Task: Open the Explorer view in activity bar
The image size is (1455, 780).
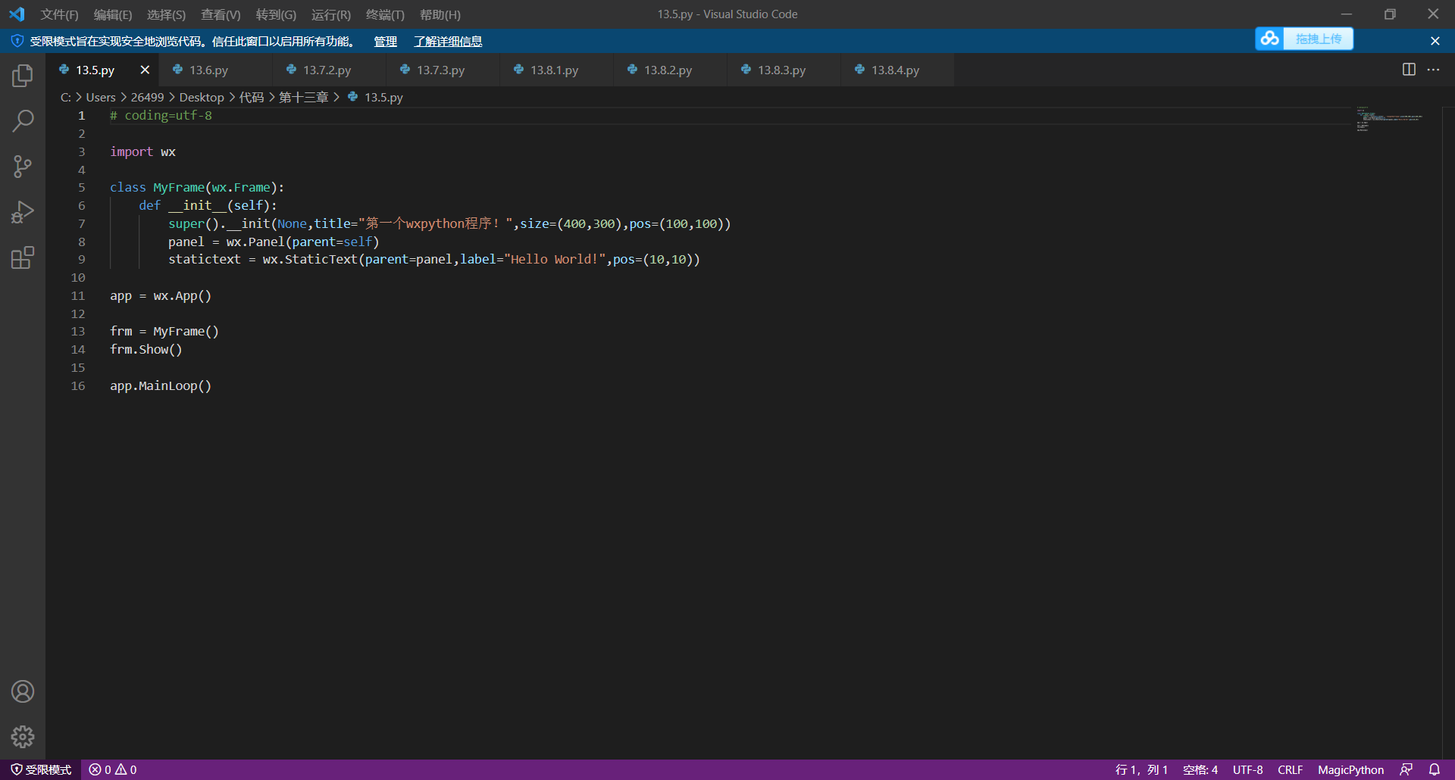Action: 23,75
